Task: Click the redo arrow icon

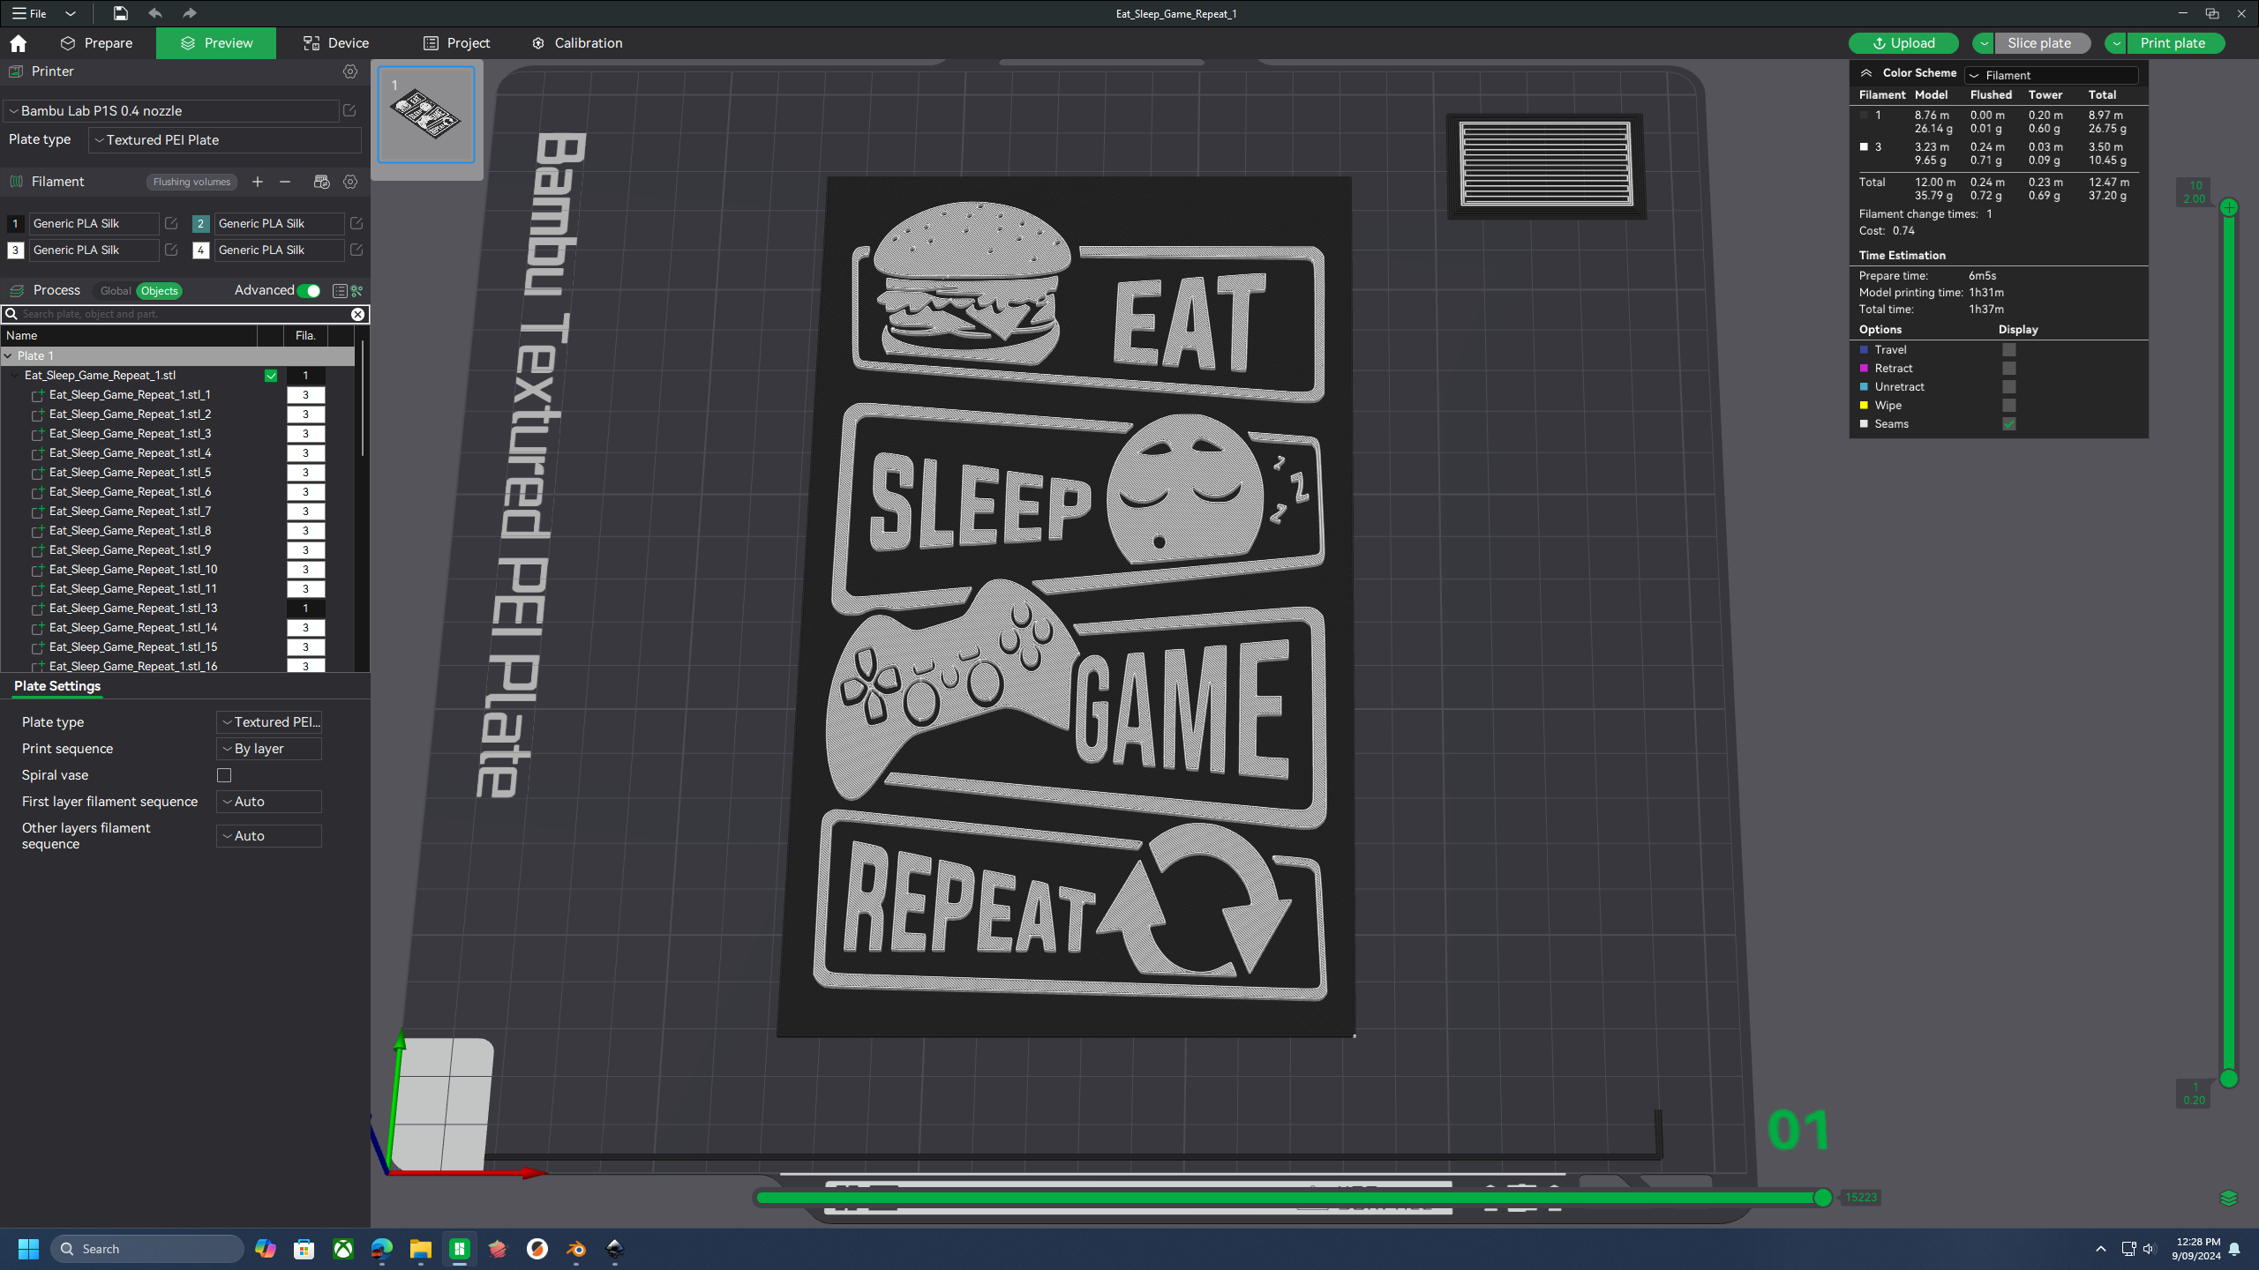Action: (x=189, y=13)
